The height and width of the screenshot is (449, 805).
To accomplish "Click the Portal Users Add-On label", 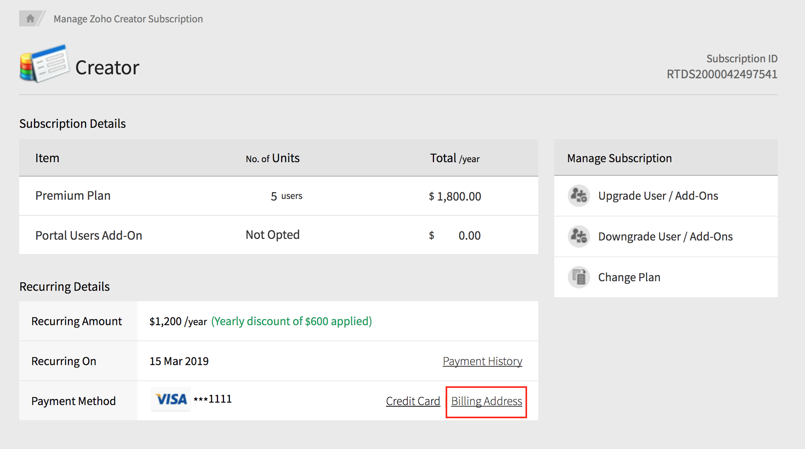I will click(x=89, y=235).
